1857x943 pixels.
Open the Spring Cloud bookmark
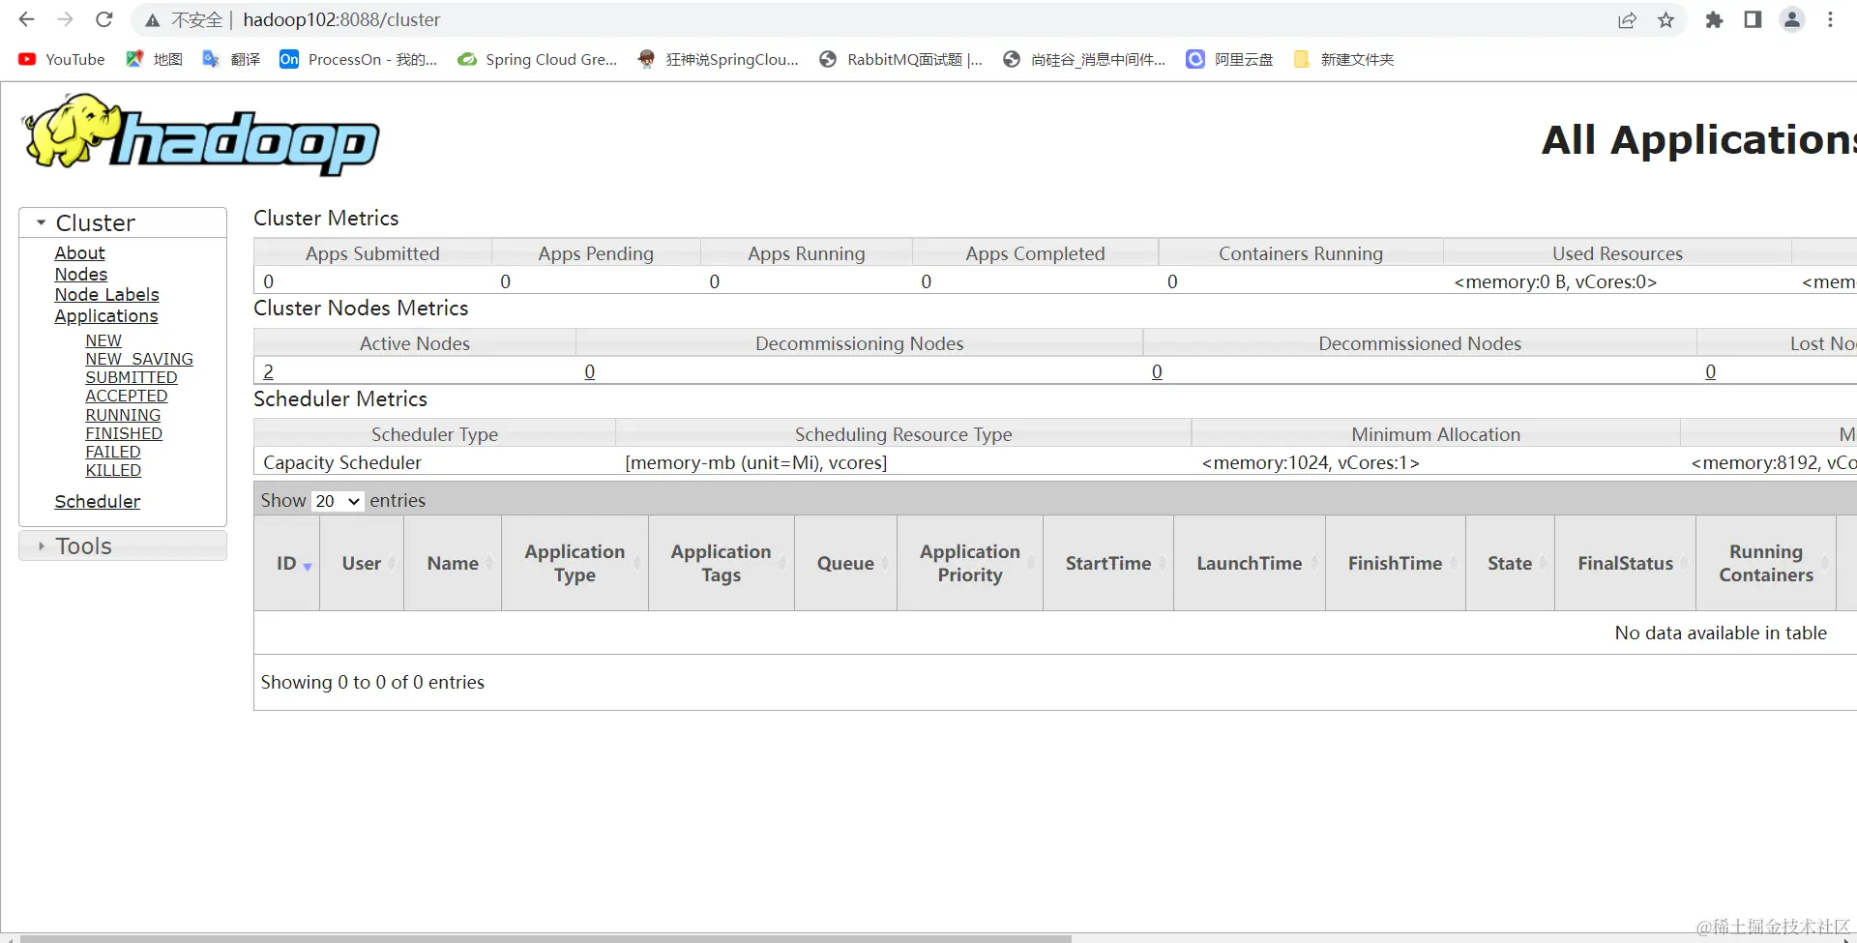(538, 59)
